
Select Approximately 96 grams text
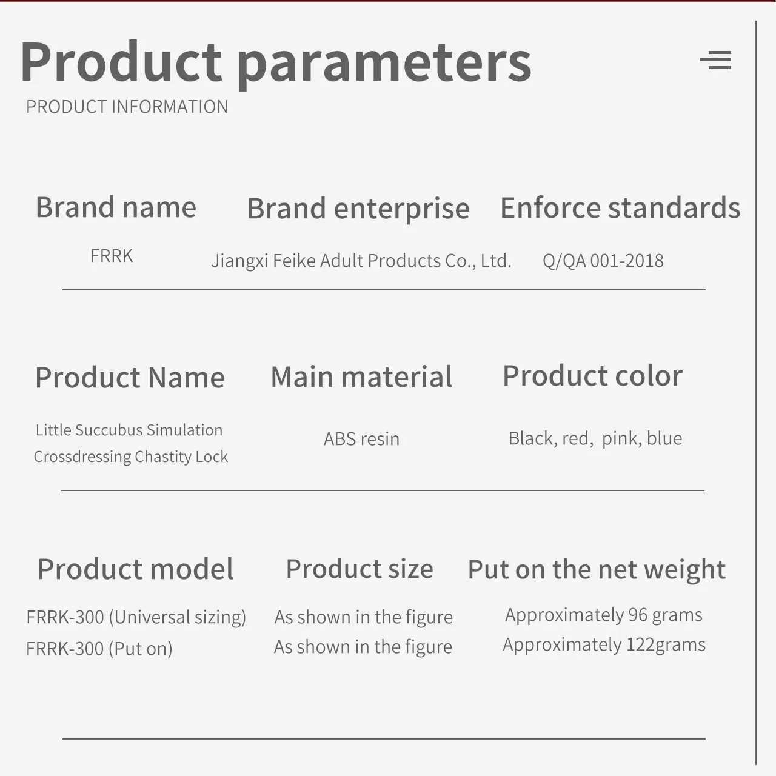coord(604,615)
